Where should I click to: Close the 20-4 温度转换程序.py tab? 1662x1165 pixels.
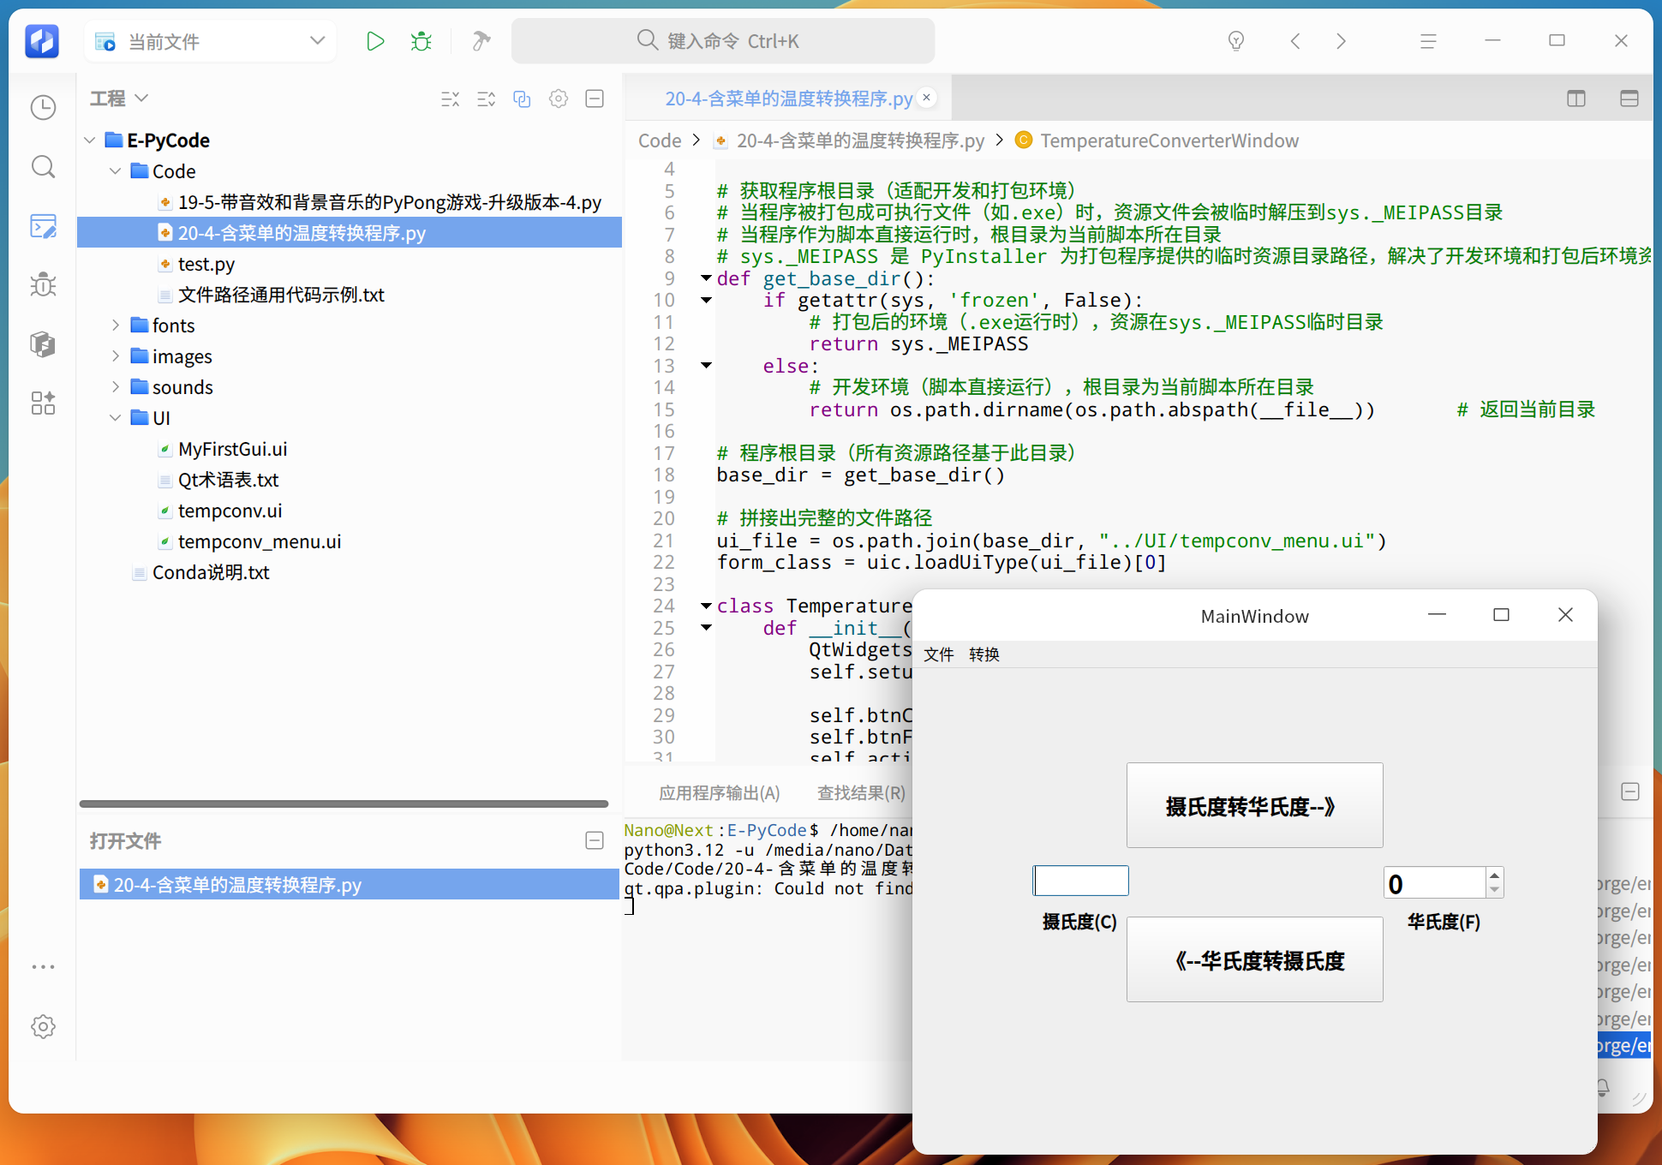[926, 98]
